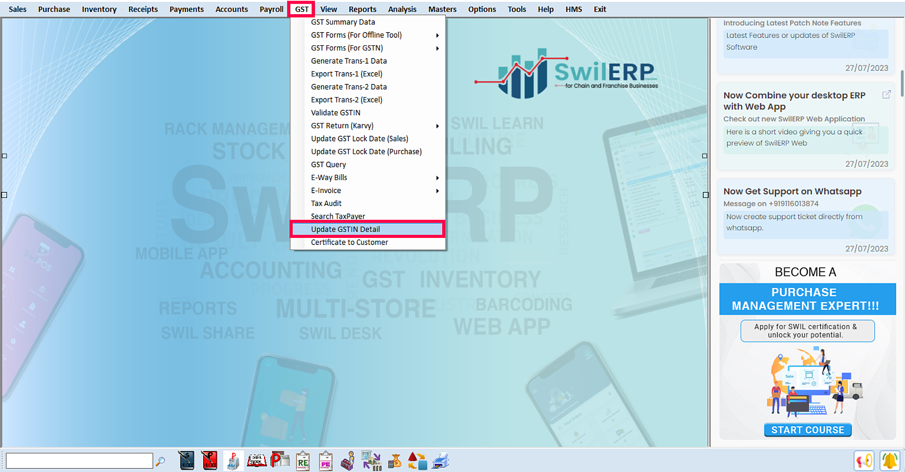Open the Accounts menu
Screen dimensions: 905x472
pos(231,9)
